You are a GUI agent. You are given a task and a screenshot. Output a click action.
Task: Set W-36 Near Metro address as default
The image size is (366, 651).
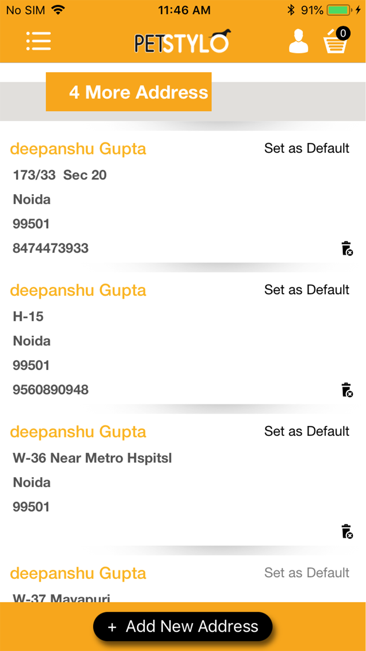coord(307,431)
